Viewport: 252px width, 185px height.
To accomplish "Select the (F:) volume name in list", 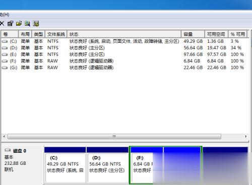I will (x=13, y=61).
